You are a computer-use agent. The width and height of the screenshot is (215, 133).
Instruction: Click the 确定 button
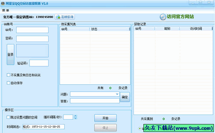[125, 97]
